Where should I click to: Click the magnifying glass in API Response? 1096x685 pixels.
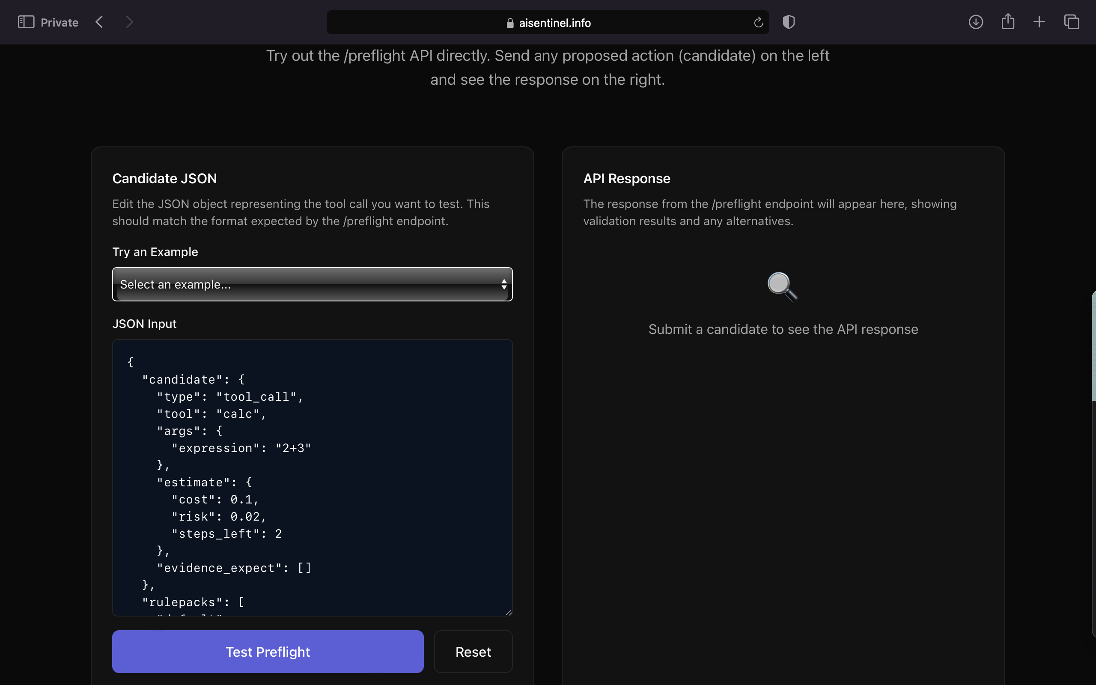(x=782, y=286)
